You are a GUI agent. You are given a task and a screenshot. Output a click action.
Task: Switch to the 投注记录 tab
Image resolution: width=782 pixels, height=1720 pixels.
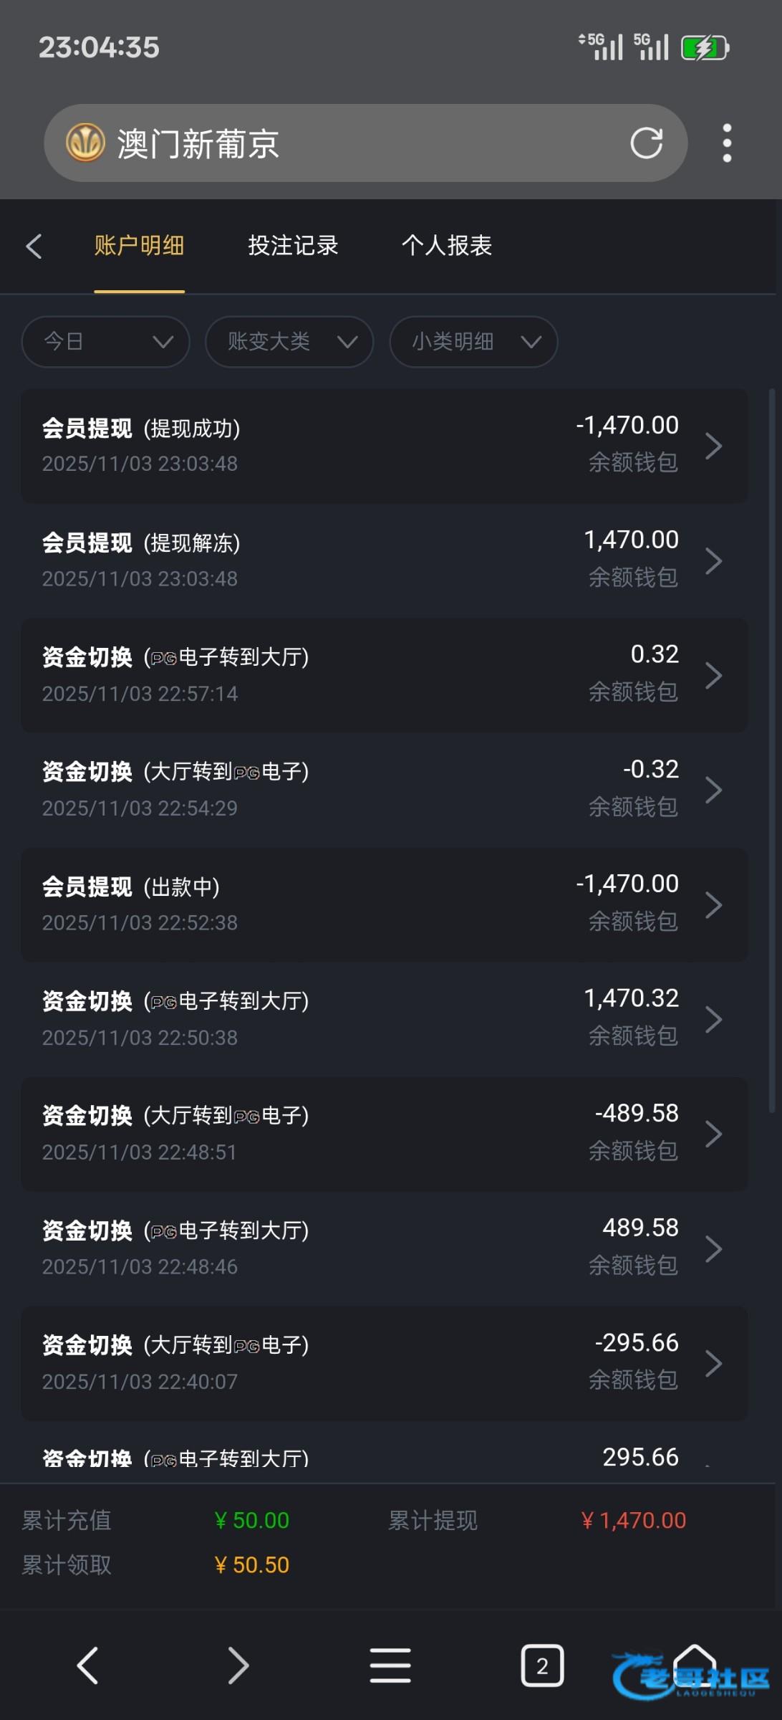click(x=293, y=246)
